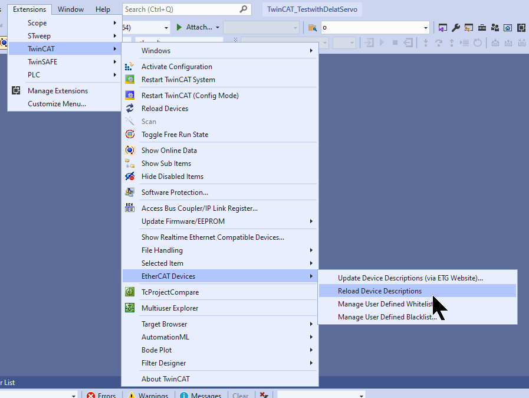This screenshot has height=398, width=529.
Task: Open the PLC submenu
Action: click(64, 74)
